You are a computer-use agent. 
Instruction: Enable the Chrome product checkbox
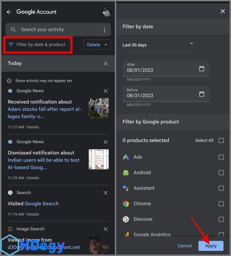[221, 204]
